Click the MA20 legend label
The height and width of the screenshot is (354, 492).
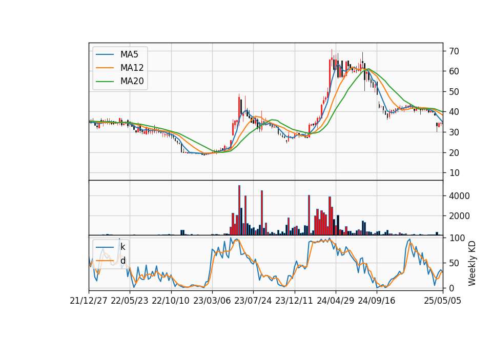tap(132, 81)
